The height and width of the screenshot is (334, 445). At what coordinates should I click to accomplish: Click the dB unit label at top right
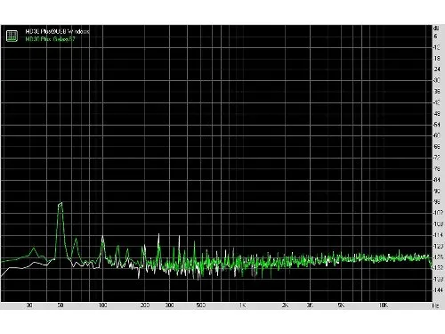(436, 29)
